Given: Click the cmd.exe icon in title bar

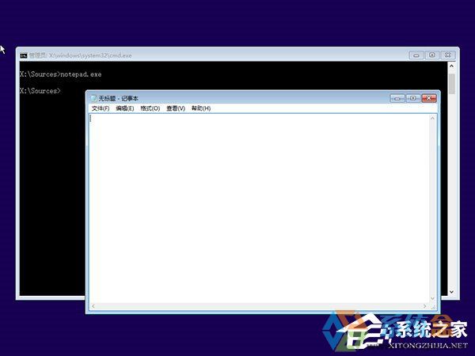Looking at the screenshot, I should pyautogui.click(x=23, y=55).
